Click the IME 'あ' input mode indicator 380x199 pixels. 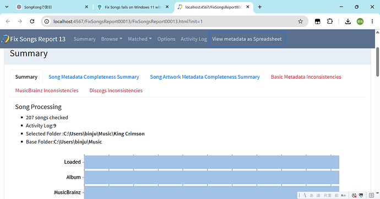312,195
